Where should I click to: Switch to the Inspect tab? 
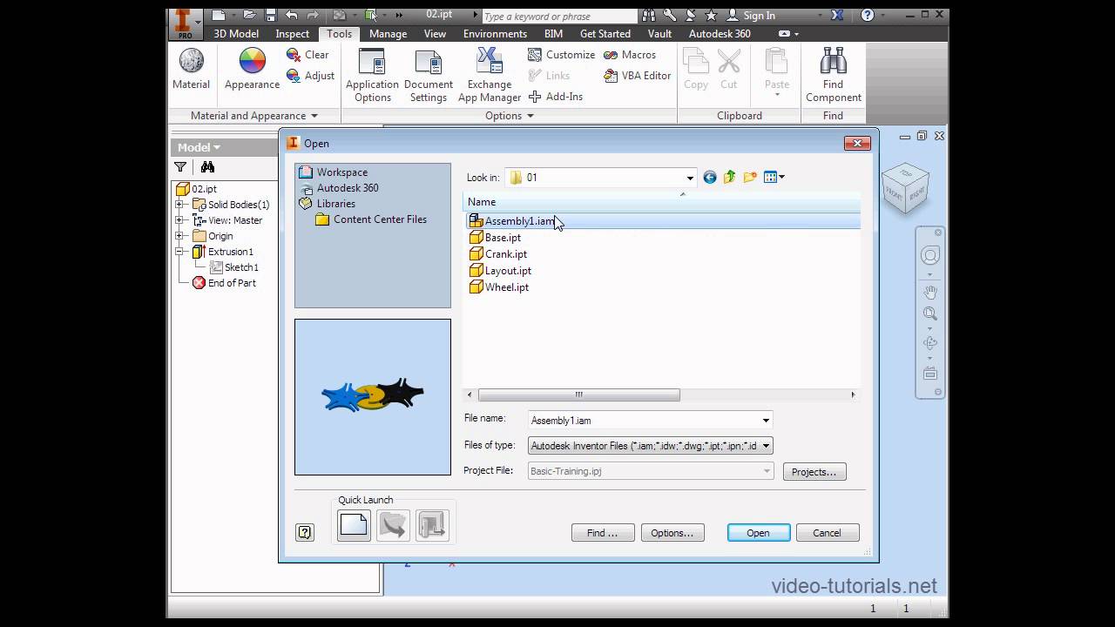(x=293, y=33)
